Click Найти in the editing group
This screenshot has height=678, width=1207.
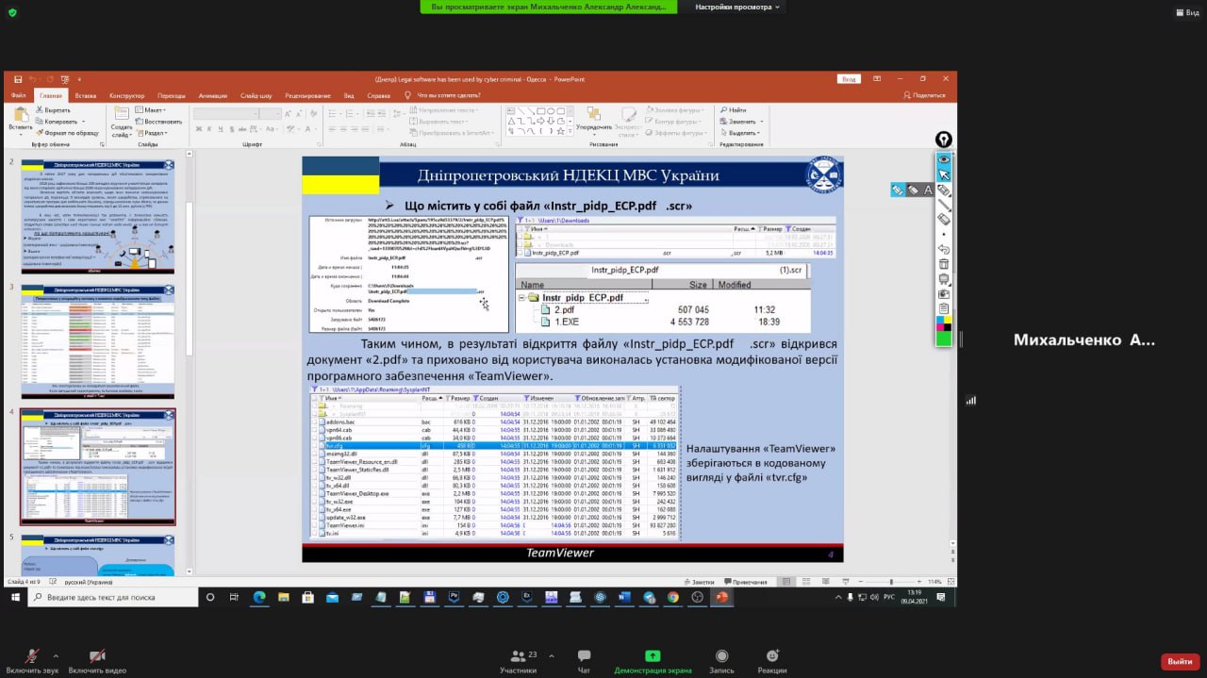click(x=733, y=110)
